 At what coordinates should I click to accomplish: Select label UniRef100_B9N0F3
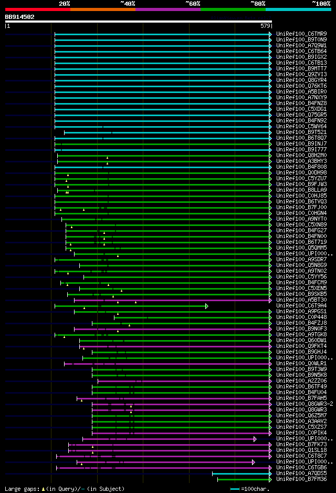(301, 328)
